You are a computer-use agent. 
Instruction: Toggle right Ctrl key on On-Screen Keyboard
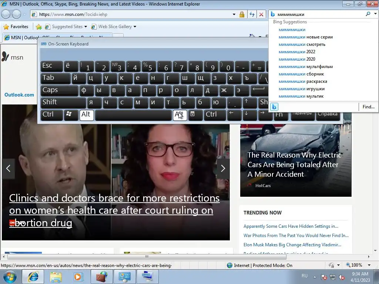tap(215, 115)
